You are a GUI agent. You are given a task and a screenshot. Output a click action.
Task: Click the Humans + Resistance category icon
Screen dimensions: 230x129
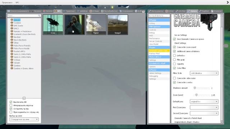point(12,31)
